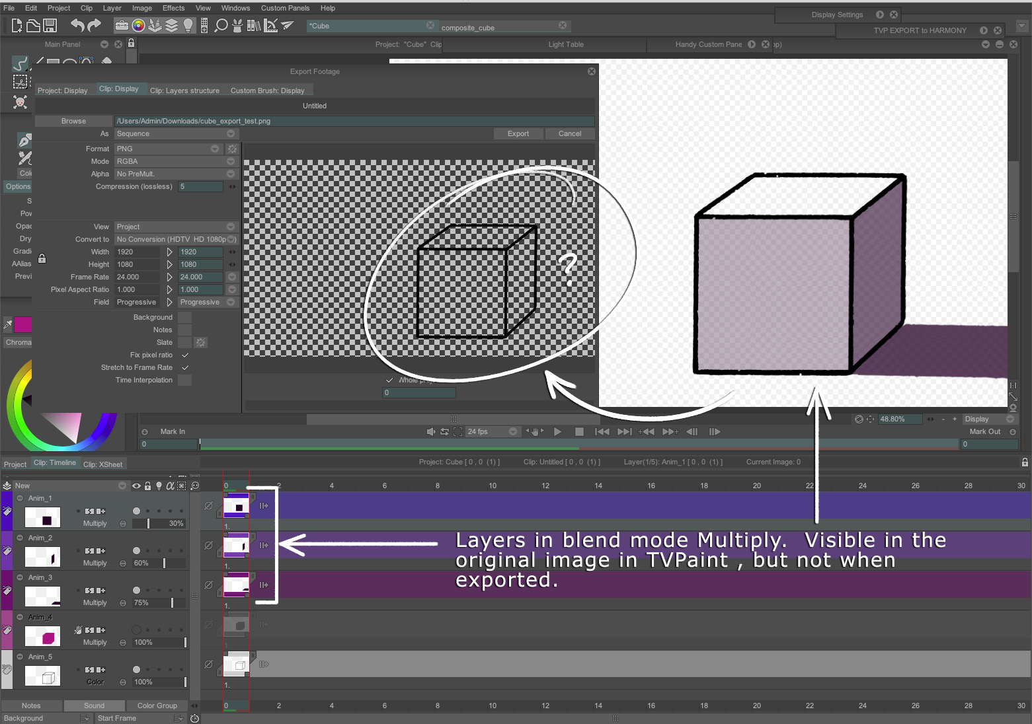Pick a color with the eyedropper icon
The image size is (1032, 724).
pos(8,324)
